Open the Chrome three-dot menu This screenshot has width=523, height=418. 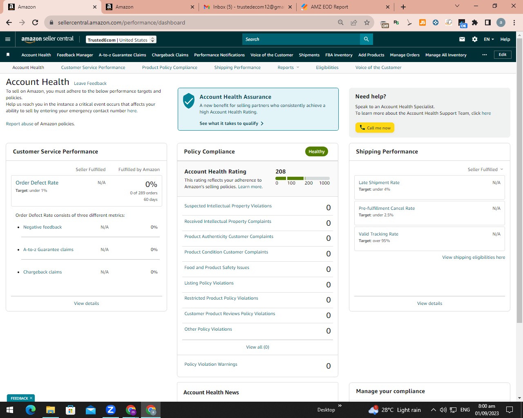[x=514, y=22]
